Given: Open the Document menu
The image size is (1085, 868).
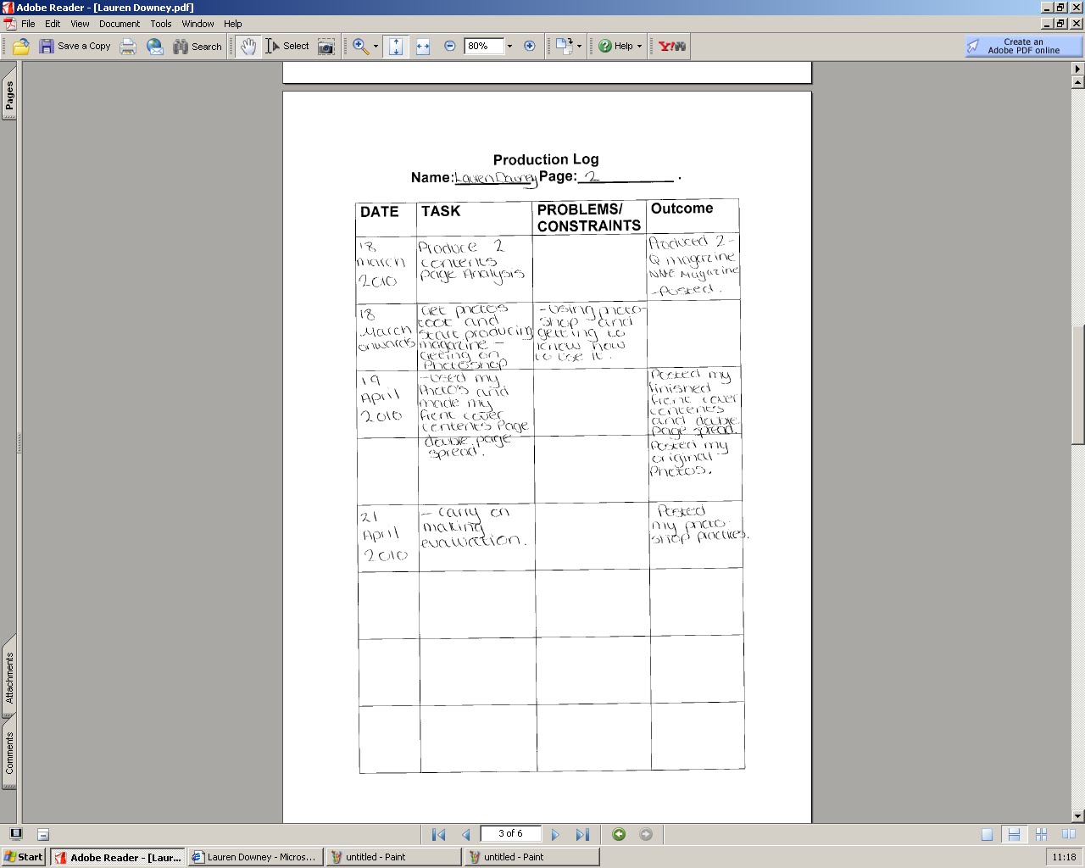Looking at the screenshot, I should tap(119, 24).
